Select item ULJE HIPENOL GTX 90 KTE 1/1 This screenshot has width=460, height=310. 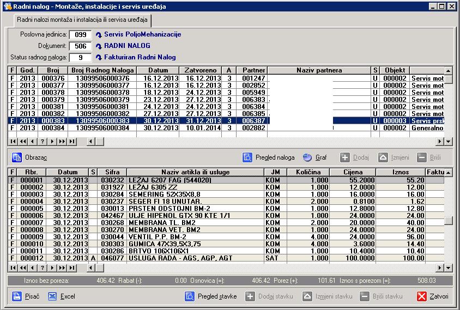coord(226,216)
